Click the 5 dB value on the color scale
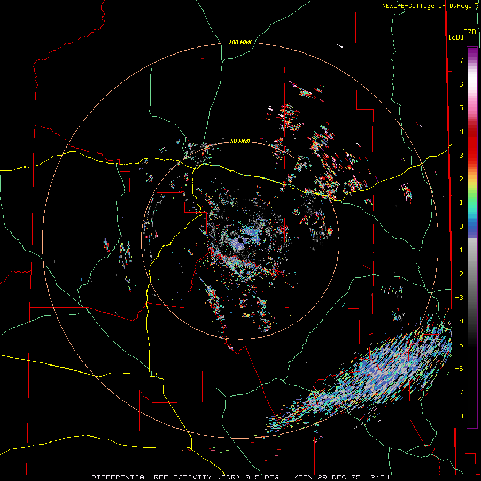481x481 pixels. [461, 107]
